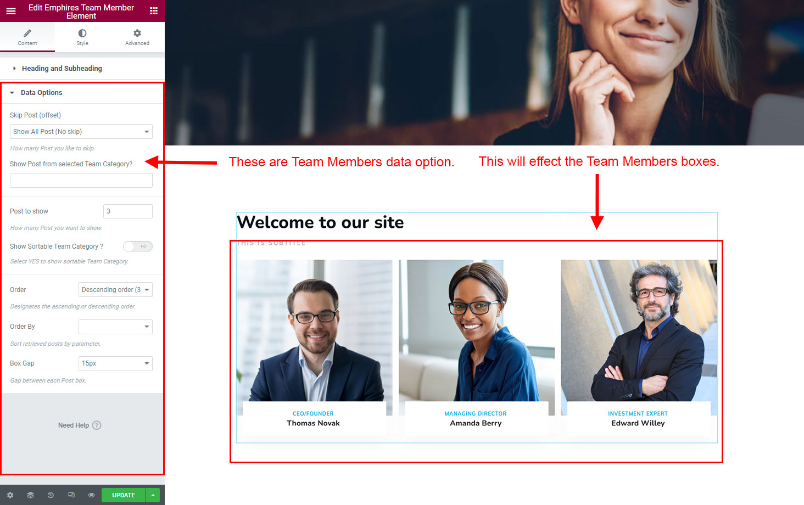Open the widgets grid panel icon
Viewport: 804px width, 505px height.
(154, 11)
